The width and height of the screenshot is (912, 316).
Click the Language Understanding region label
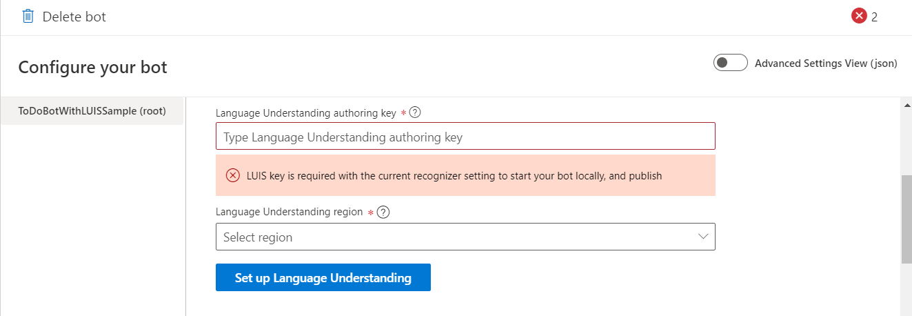click(x=290, y=212)
